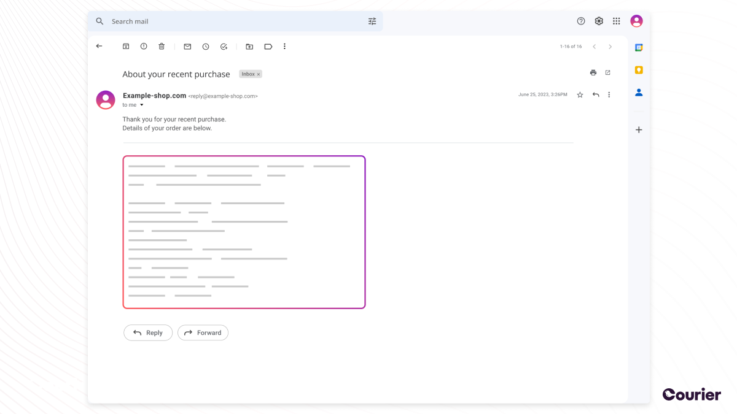Delete the email
Screen dimensions: 737x414
[x=161, y=46]
